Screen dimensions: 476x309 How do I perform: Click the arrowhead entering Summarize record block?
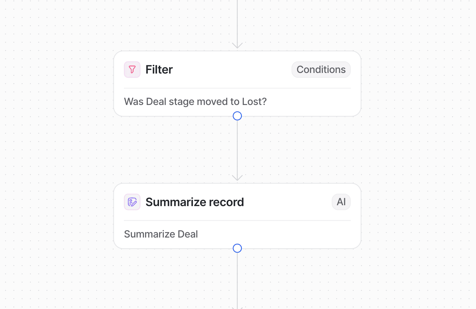pos(237,178)
